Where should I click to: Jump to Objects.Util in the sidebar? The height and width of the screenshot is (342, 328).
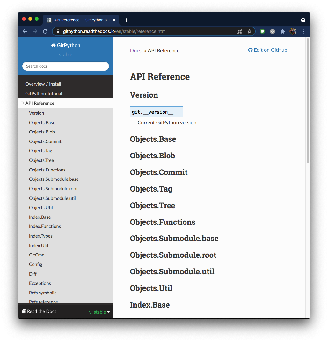click(41, 208)
